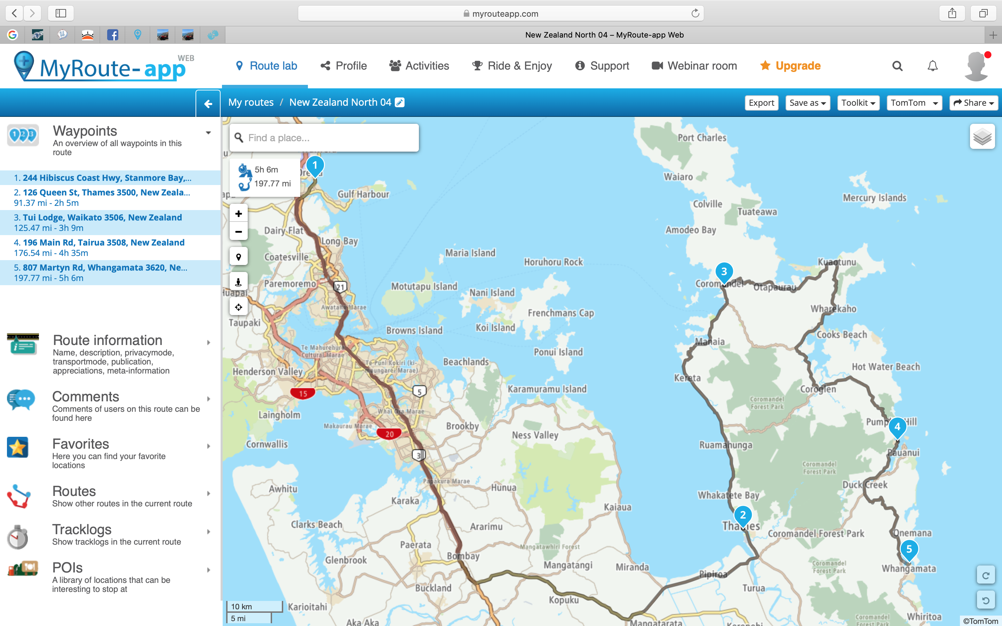
Task: Open the map layers selector
Action: (982, 137)
